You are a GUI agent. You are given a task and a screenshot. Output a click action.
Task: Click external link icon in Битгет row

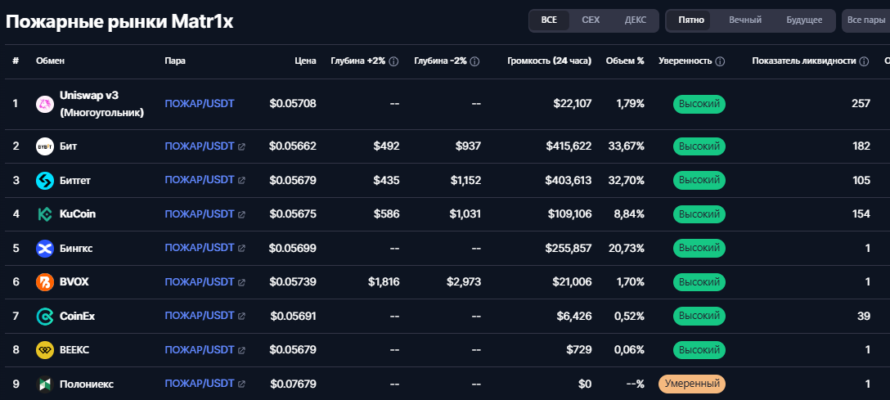coord(242,181)
